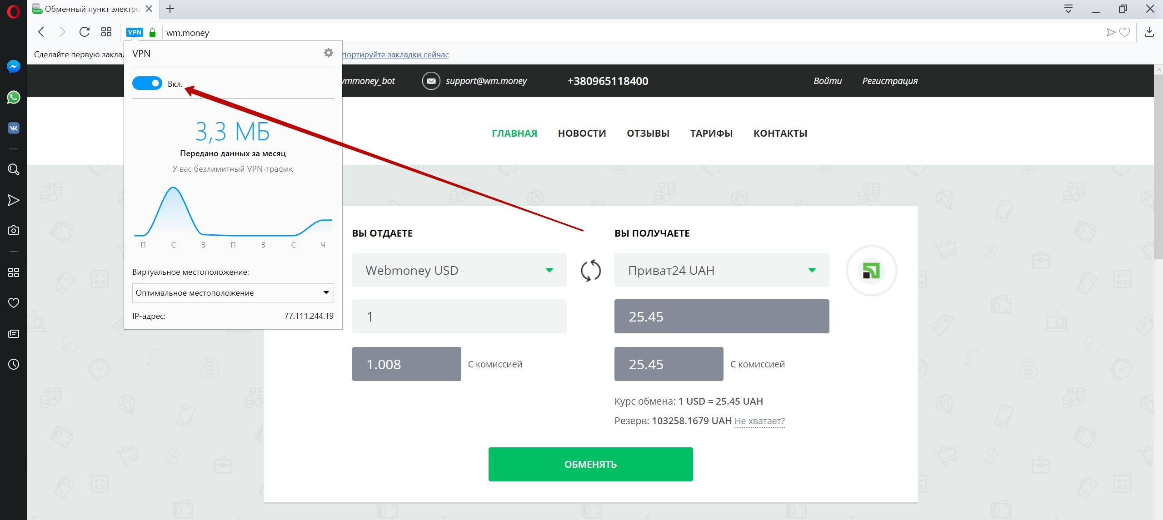The height and width of the screenshot is (520, 1163).
Task: Open personal news sidebar icon
Action: tap(14, 334)
